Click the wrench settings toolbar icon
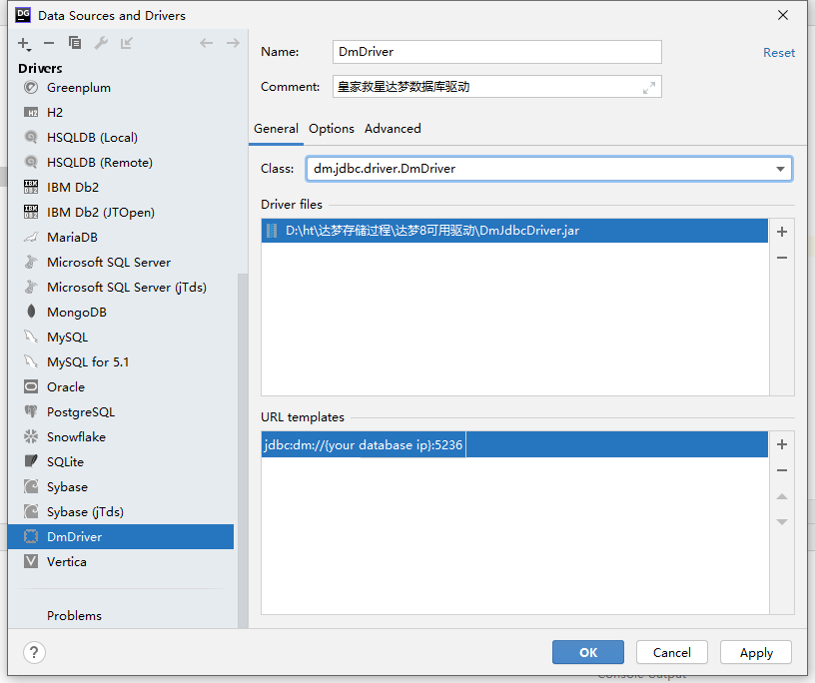815x683 pixels. click(x=101, y=43)
